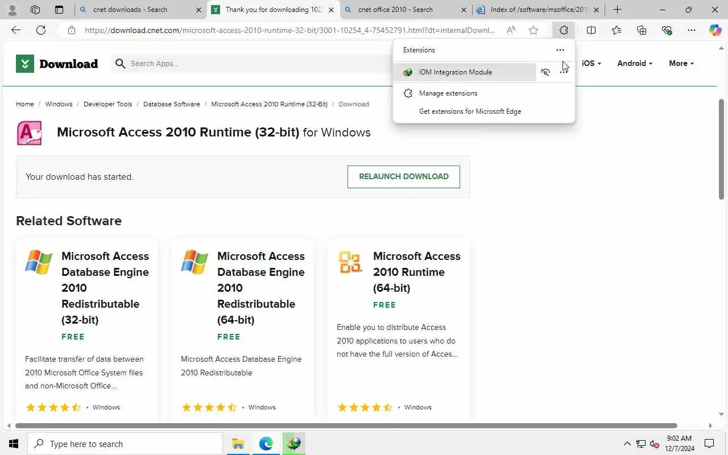Click the Windows Start button
The image size is (728, 455).
pyautogui.click(x=14, y=444)
